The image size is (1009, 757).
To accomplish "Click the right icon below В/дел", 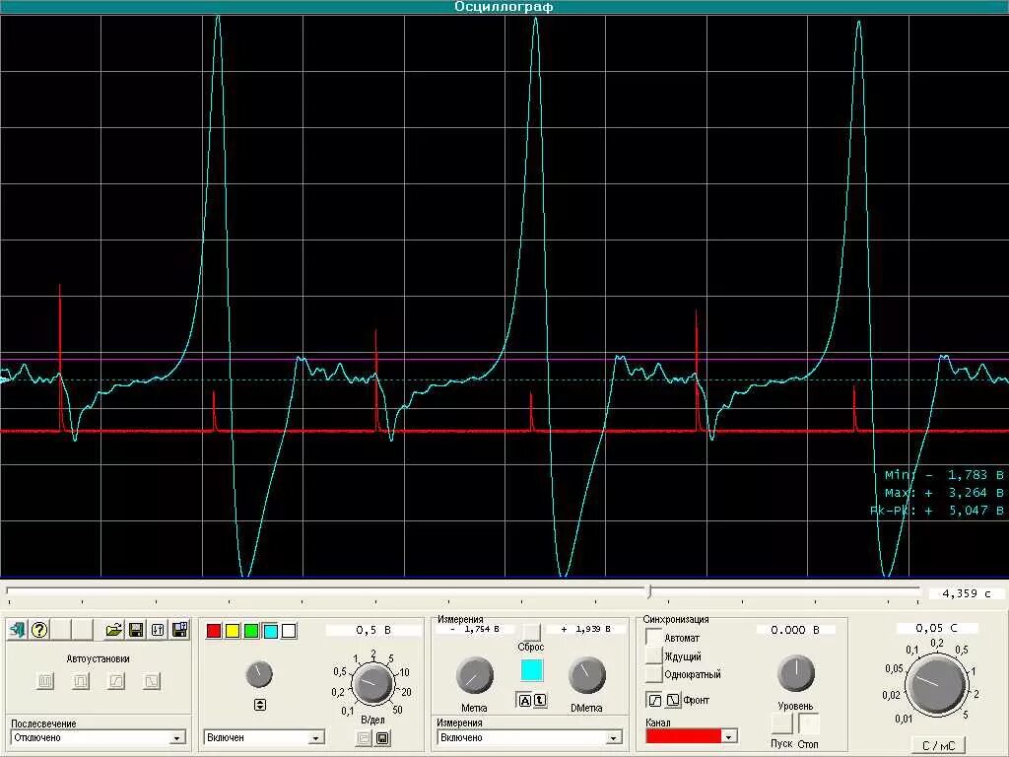I will click(382, 737).
